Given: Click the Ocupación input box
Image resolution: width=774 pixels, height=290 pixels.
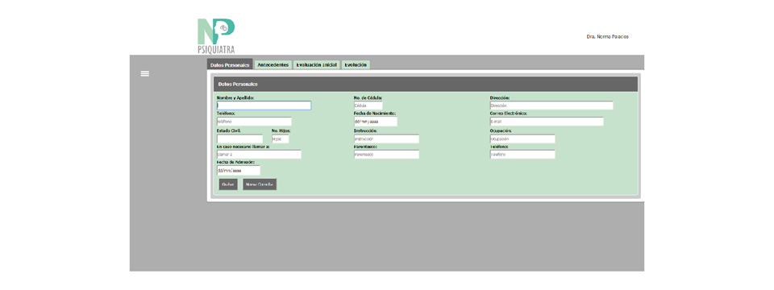Looking at the screenshot, I should click(522, 139).
